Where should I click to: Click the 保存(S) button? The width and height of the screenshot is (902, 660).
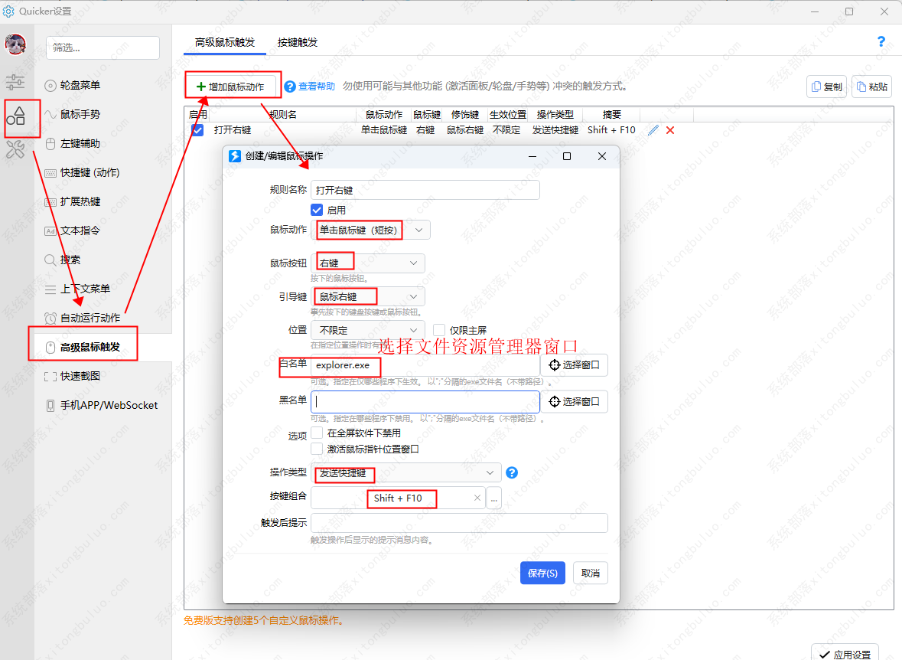[x=542, y=573]
